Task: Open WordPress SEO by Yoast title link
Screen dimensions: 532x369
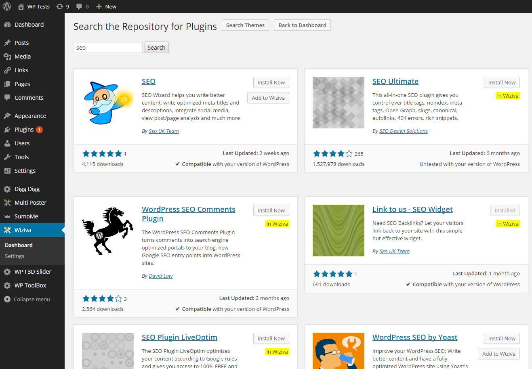Action: 415,337
